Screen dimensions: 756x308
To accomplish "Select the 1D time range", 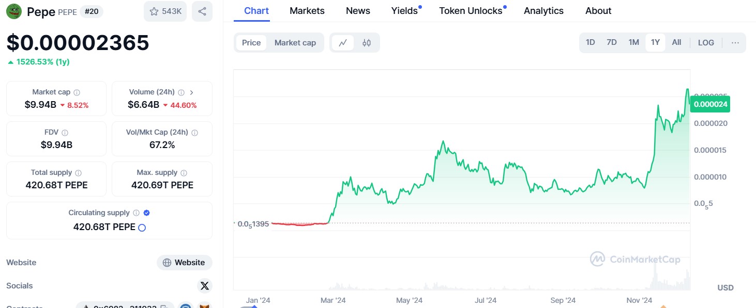I will (x=590, y=43).
